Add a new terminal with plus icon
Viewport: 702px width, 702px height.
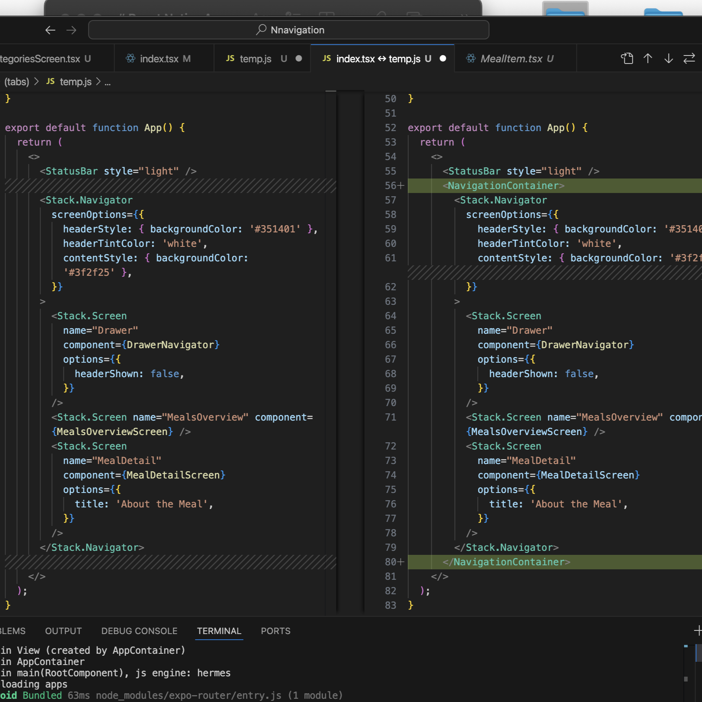pos(698,630)
